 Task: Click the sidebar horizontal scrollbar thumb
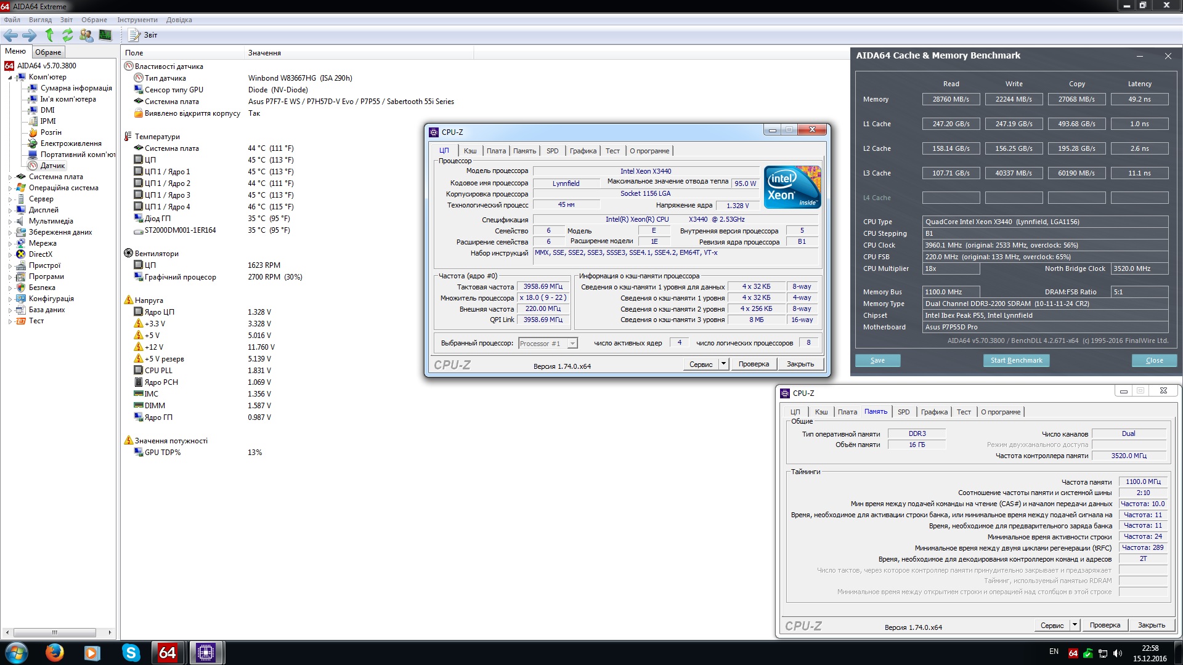point(54,632)
